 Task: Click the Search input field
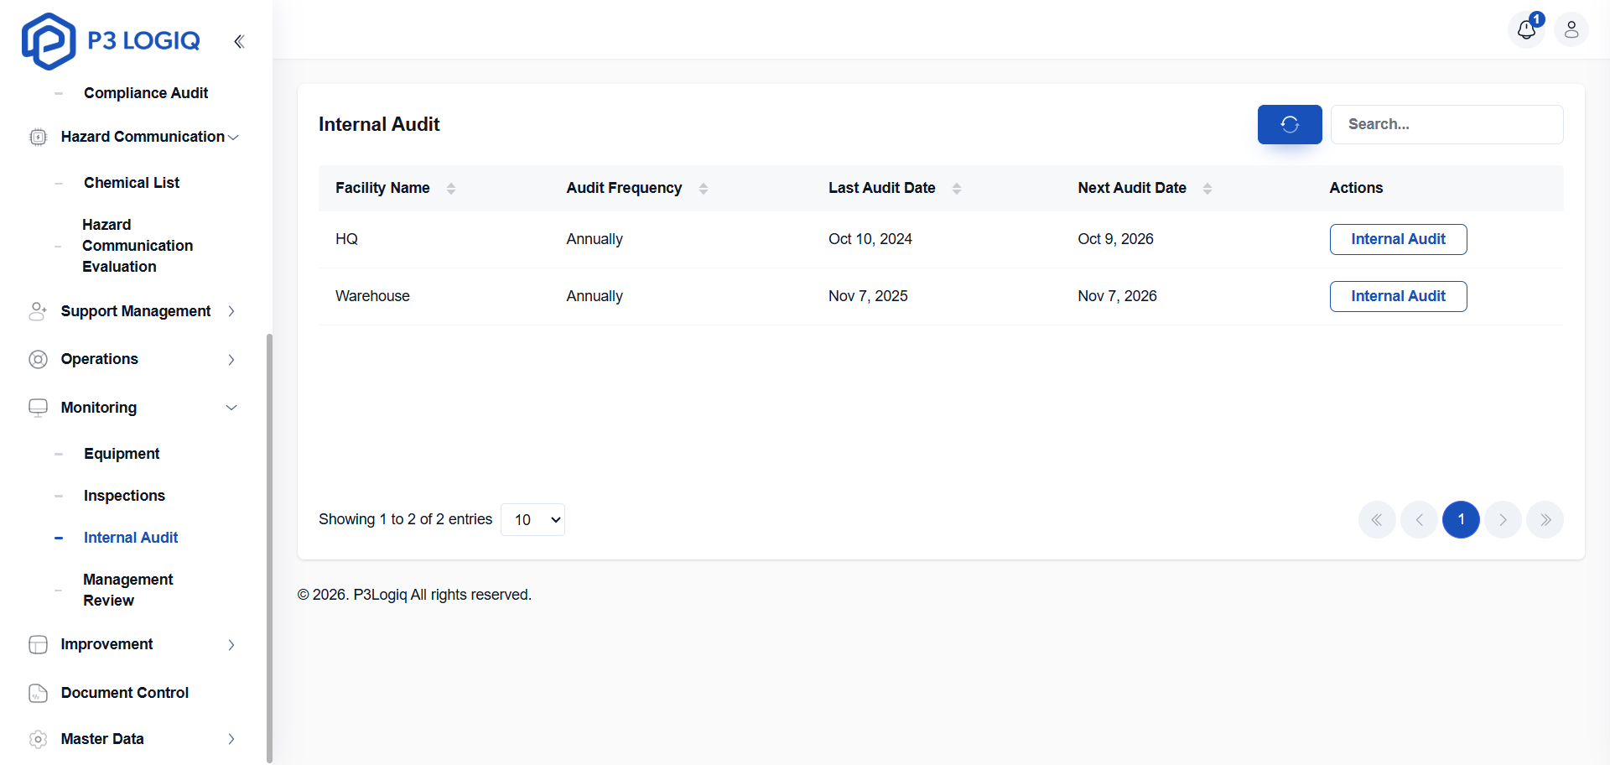1446,124
